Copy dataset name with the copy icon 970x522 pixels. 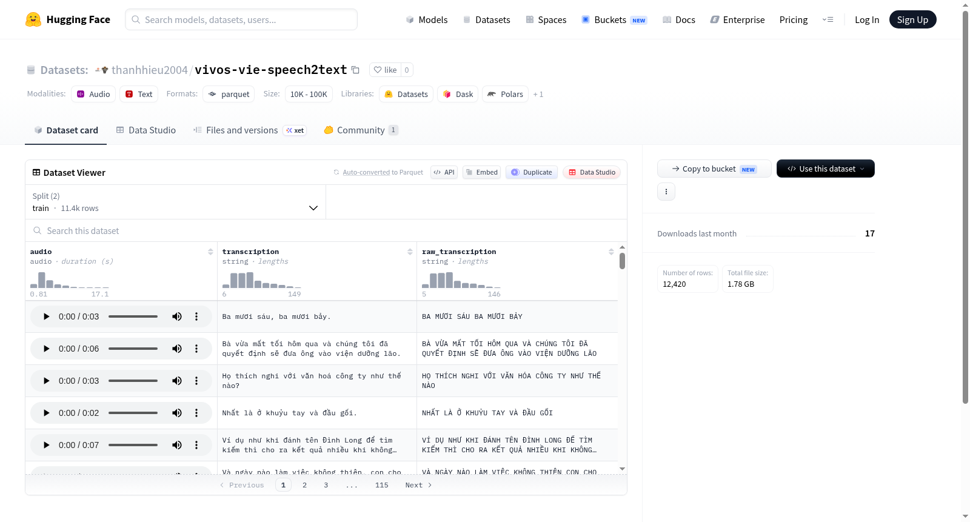[356, 70]
